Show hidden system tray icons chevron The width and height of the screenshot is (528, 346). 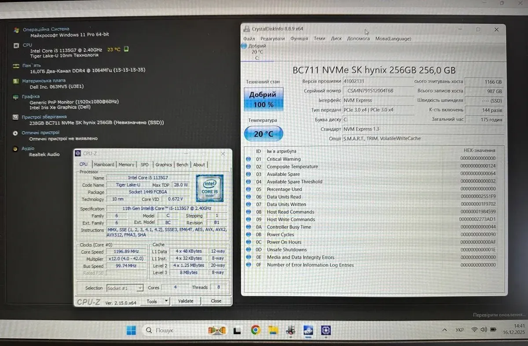click(x=444, y=330)
